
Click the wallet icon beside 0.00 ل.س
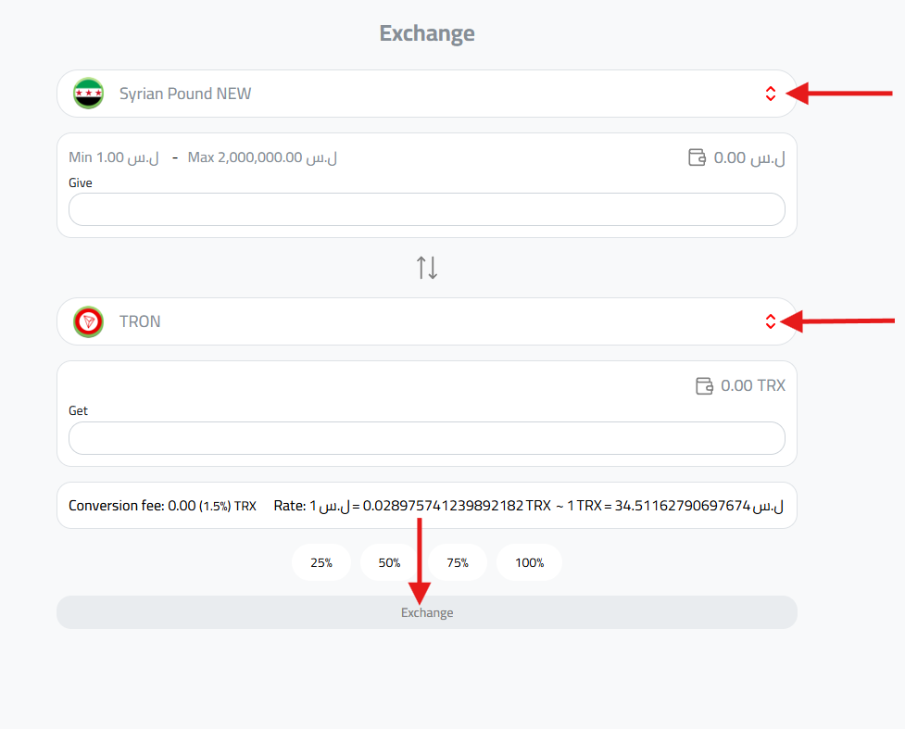click(697, 157)
